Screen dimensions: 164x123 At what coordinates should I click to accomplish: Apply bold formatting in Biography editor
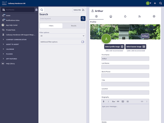point(103,102)
